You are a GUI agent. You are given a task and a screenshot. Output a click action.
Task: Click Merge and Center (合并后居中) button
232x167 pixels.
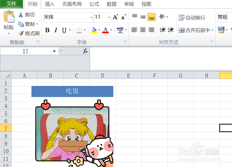coord(194,30)
